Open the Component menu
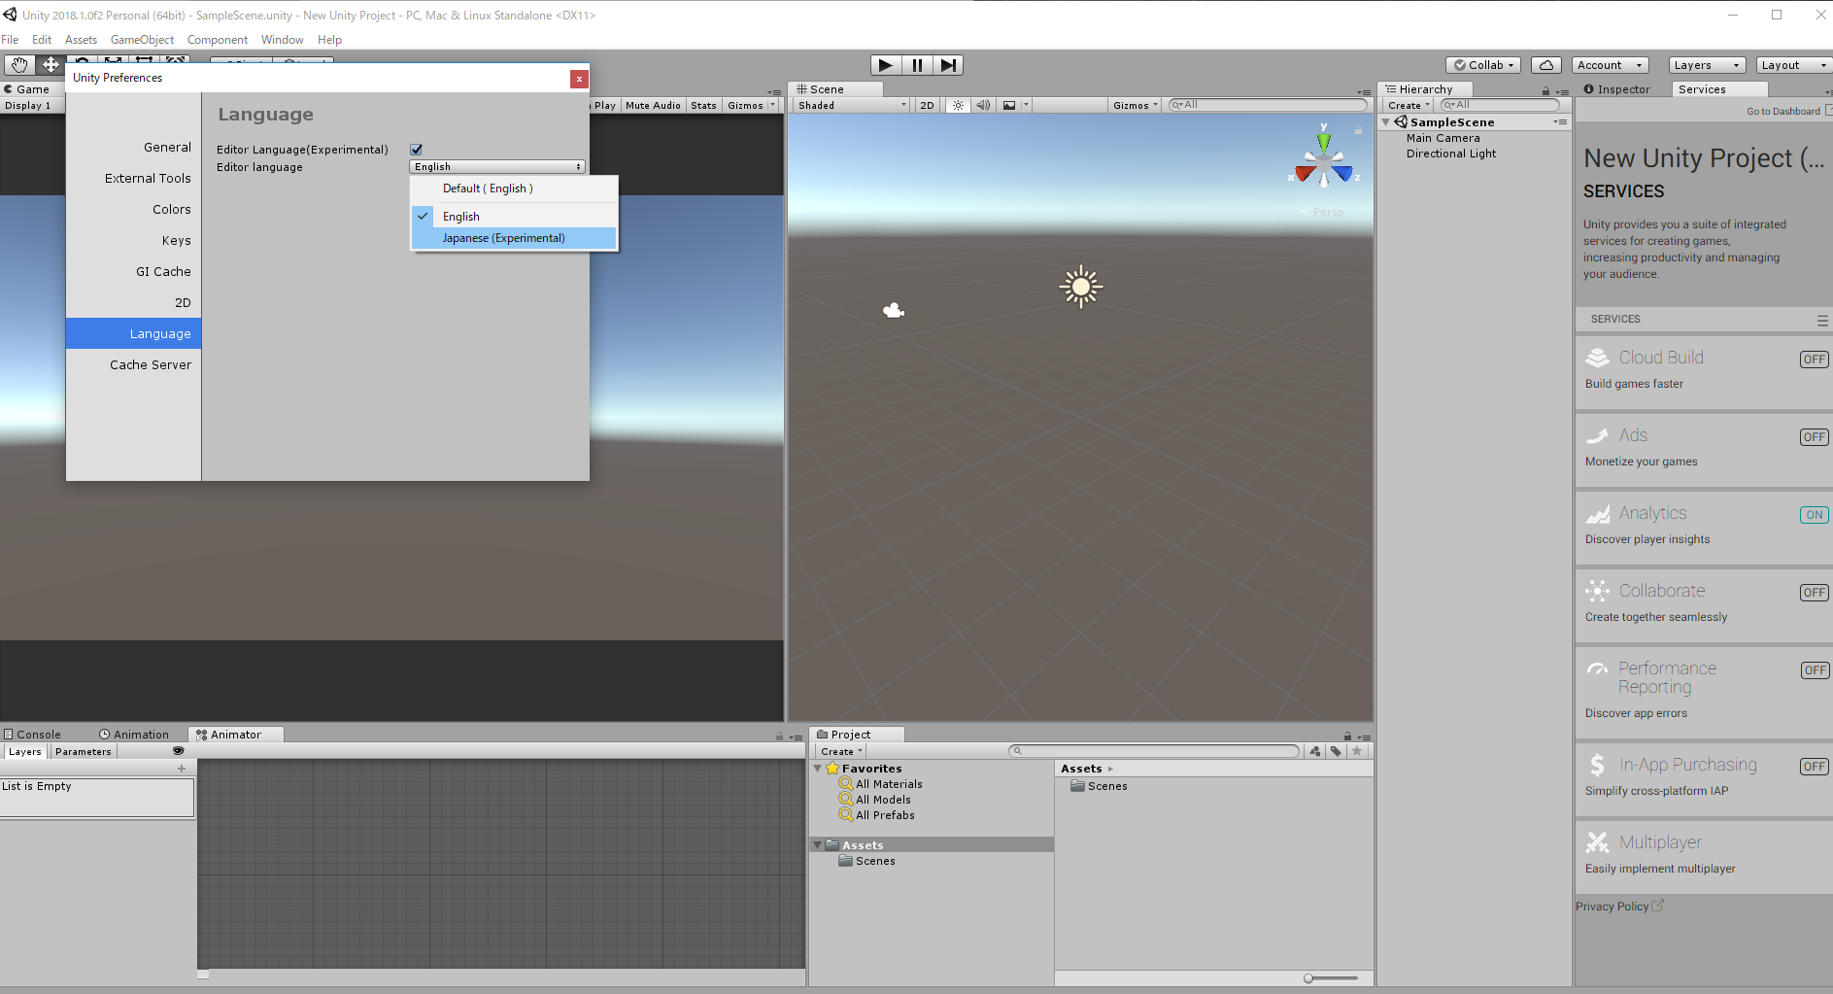The image size is (1833, 994). (x=217, y=40)
